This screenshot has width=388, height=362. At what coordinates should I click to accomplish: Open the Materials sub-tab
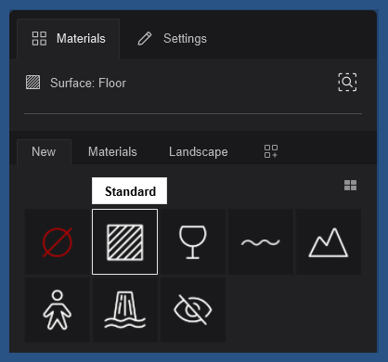click(x=112, y=152)
